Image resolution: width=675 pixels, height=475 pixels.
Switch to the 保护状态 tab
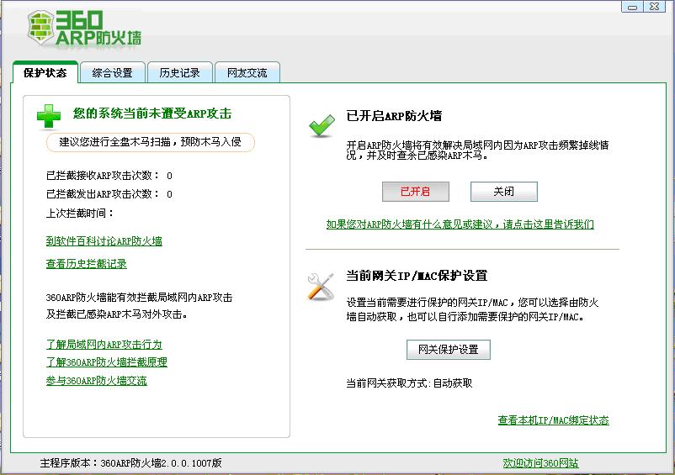click(x=45, y=72)
